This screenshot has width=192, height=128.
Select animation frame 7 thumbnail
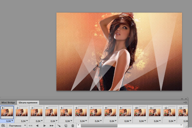[96, 112]
